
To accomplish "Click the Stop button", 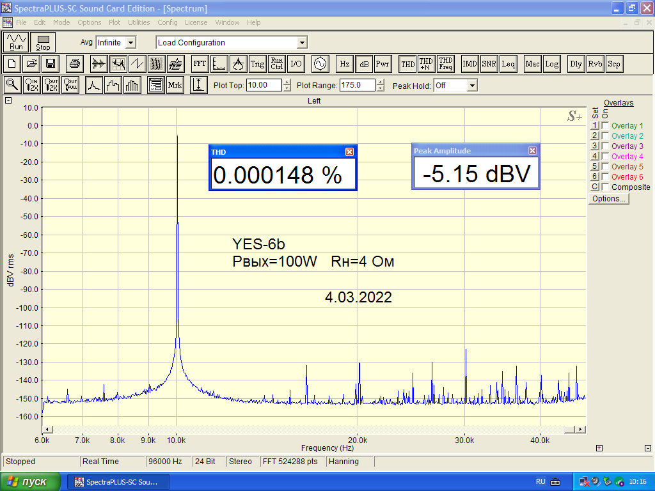I will (x=43, y=42).
